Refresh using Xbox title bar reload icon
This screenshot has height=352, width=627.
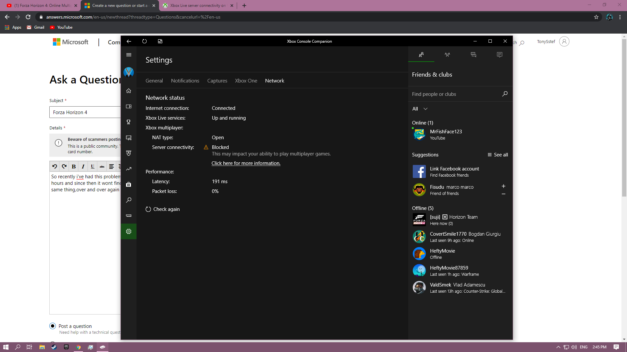coord(144,41)
